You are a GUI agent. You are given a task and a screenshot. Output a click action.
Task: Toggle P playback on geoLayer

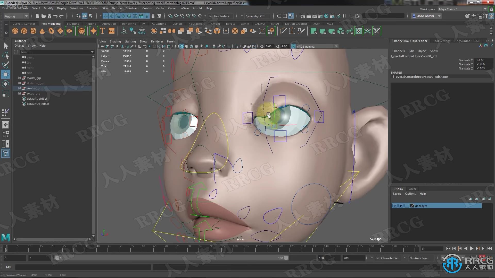coord(401,205)
